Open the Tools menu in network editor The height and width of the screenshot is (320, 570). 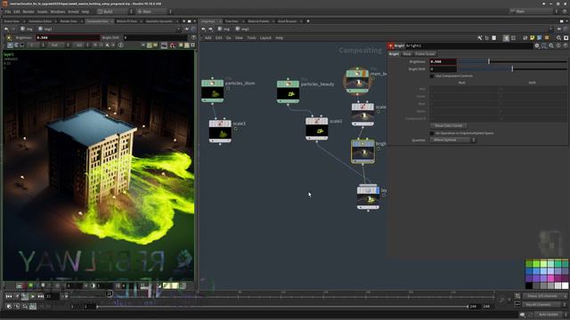(x=251, y=37)
